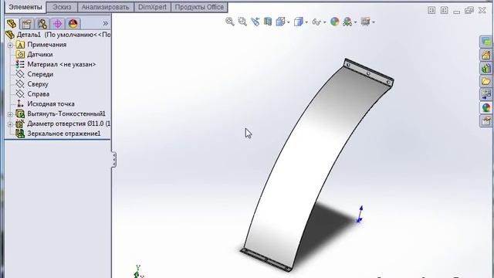Viewport: 494px width, 278px height.
Task: Click the Apply Scene icon
Action: pos(347,22)
